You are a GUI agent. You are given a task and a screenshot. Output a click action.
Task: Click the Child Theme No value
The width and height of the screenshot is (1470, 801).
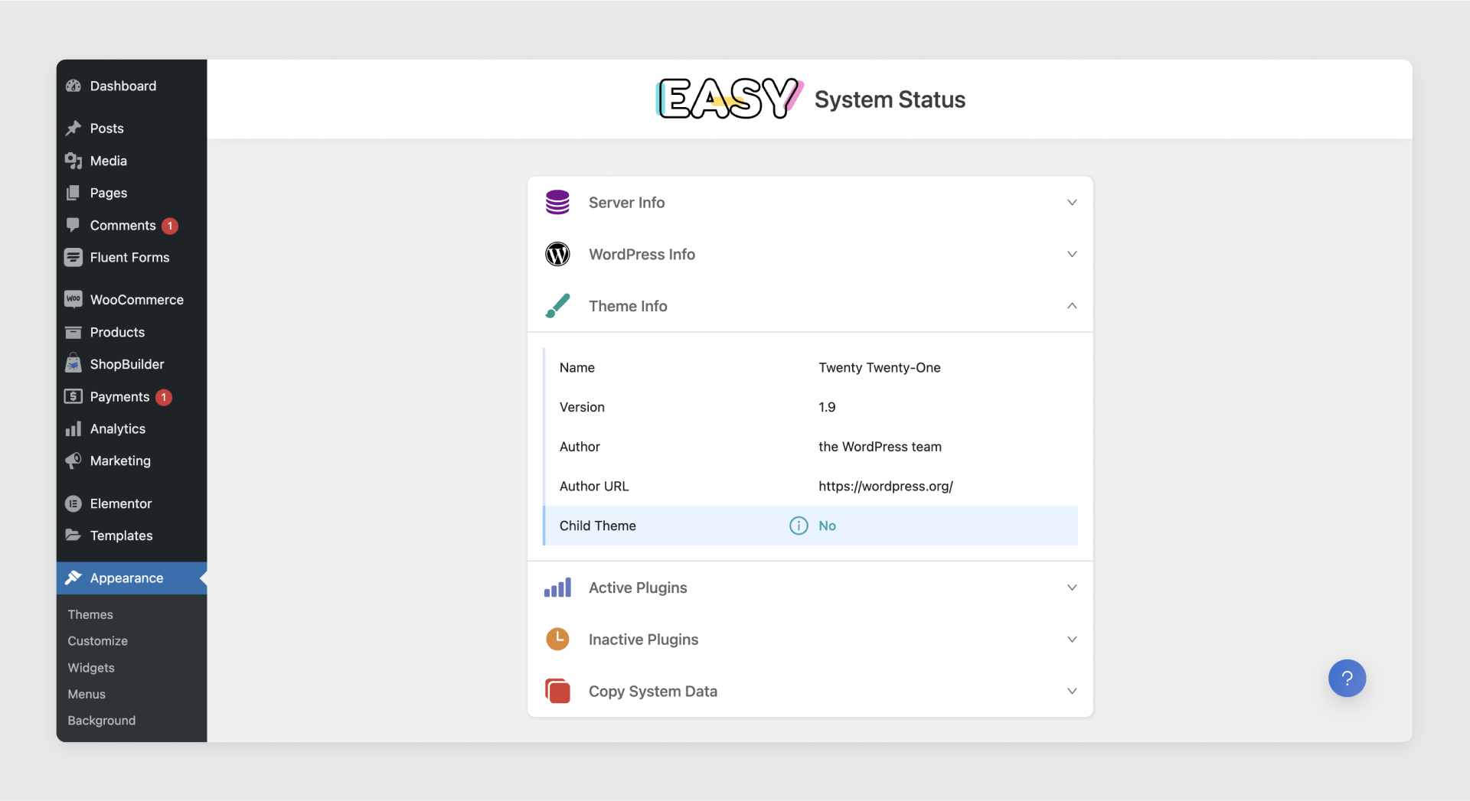pyautogui.click(x=827, y=526)
